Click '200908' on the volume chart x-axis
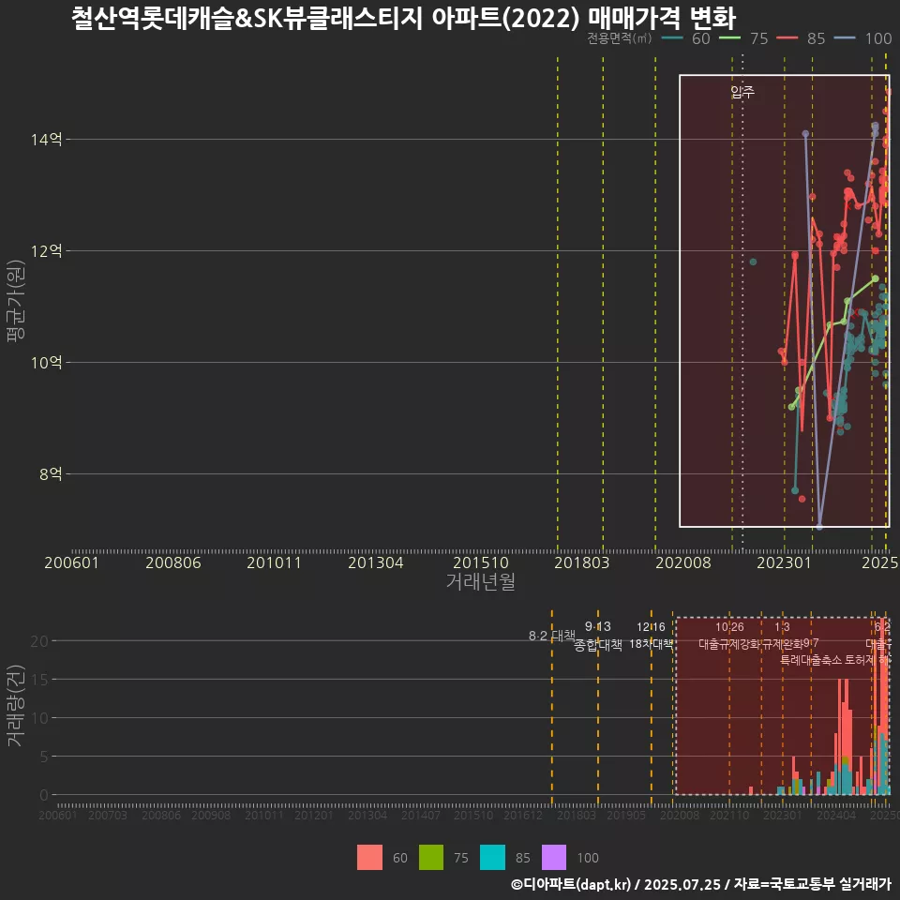900x900 pixels. 211,815
